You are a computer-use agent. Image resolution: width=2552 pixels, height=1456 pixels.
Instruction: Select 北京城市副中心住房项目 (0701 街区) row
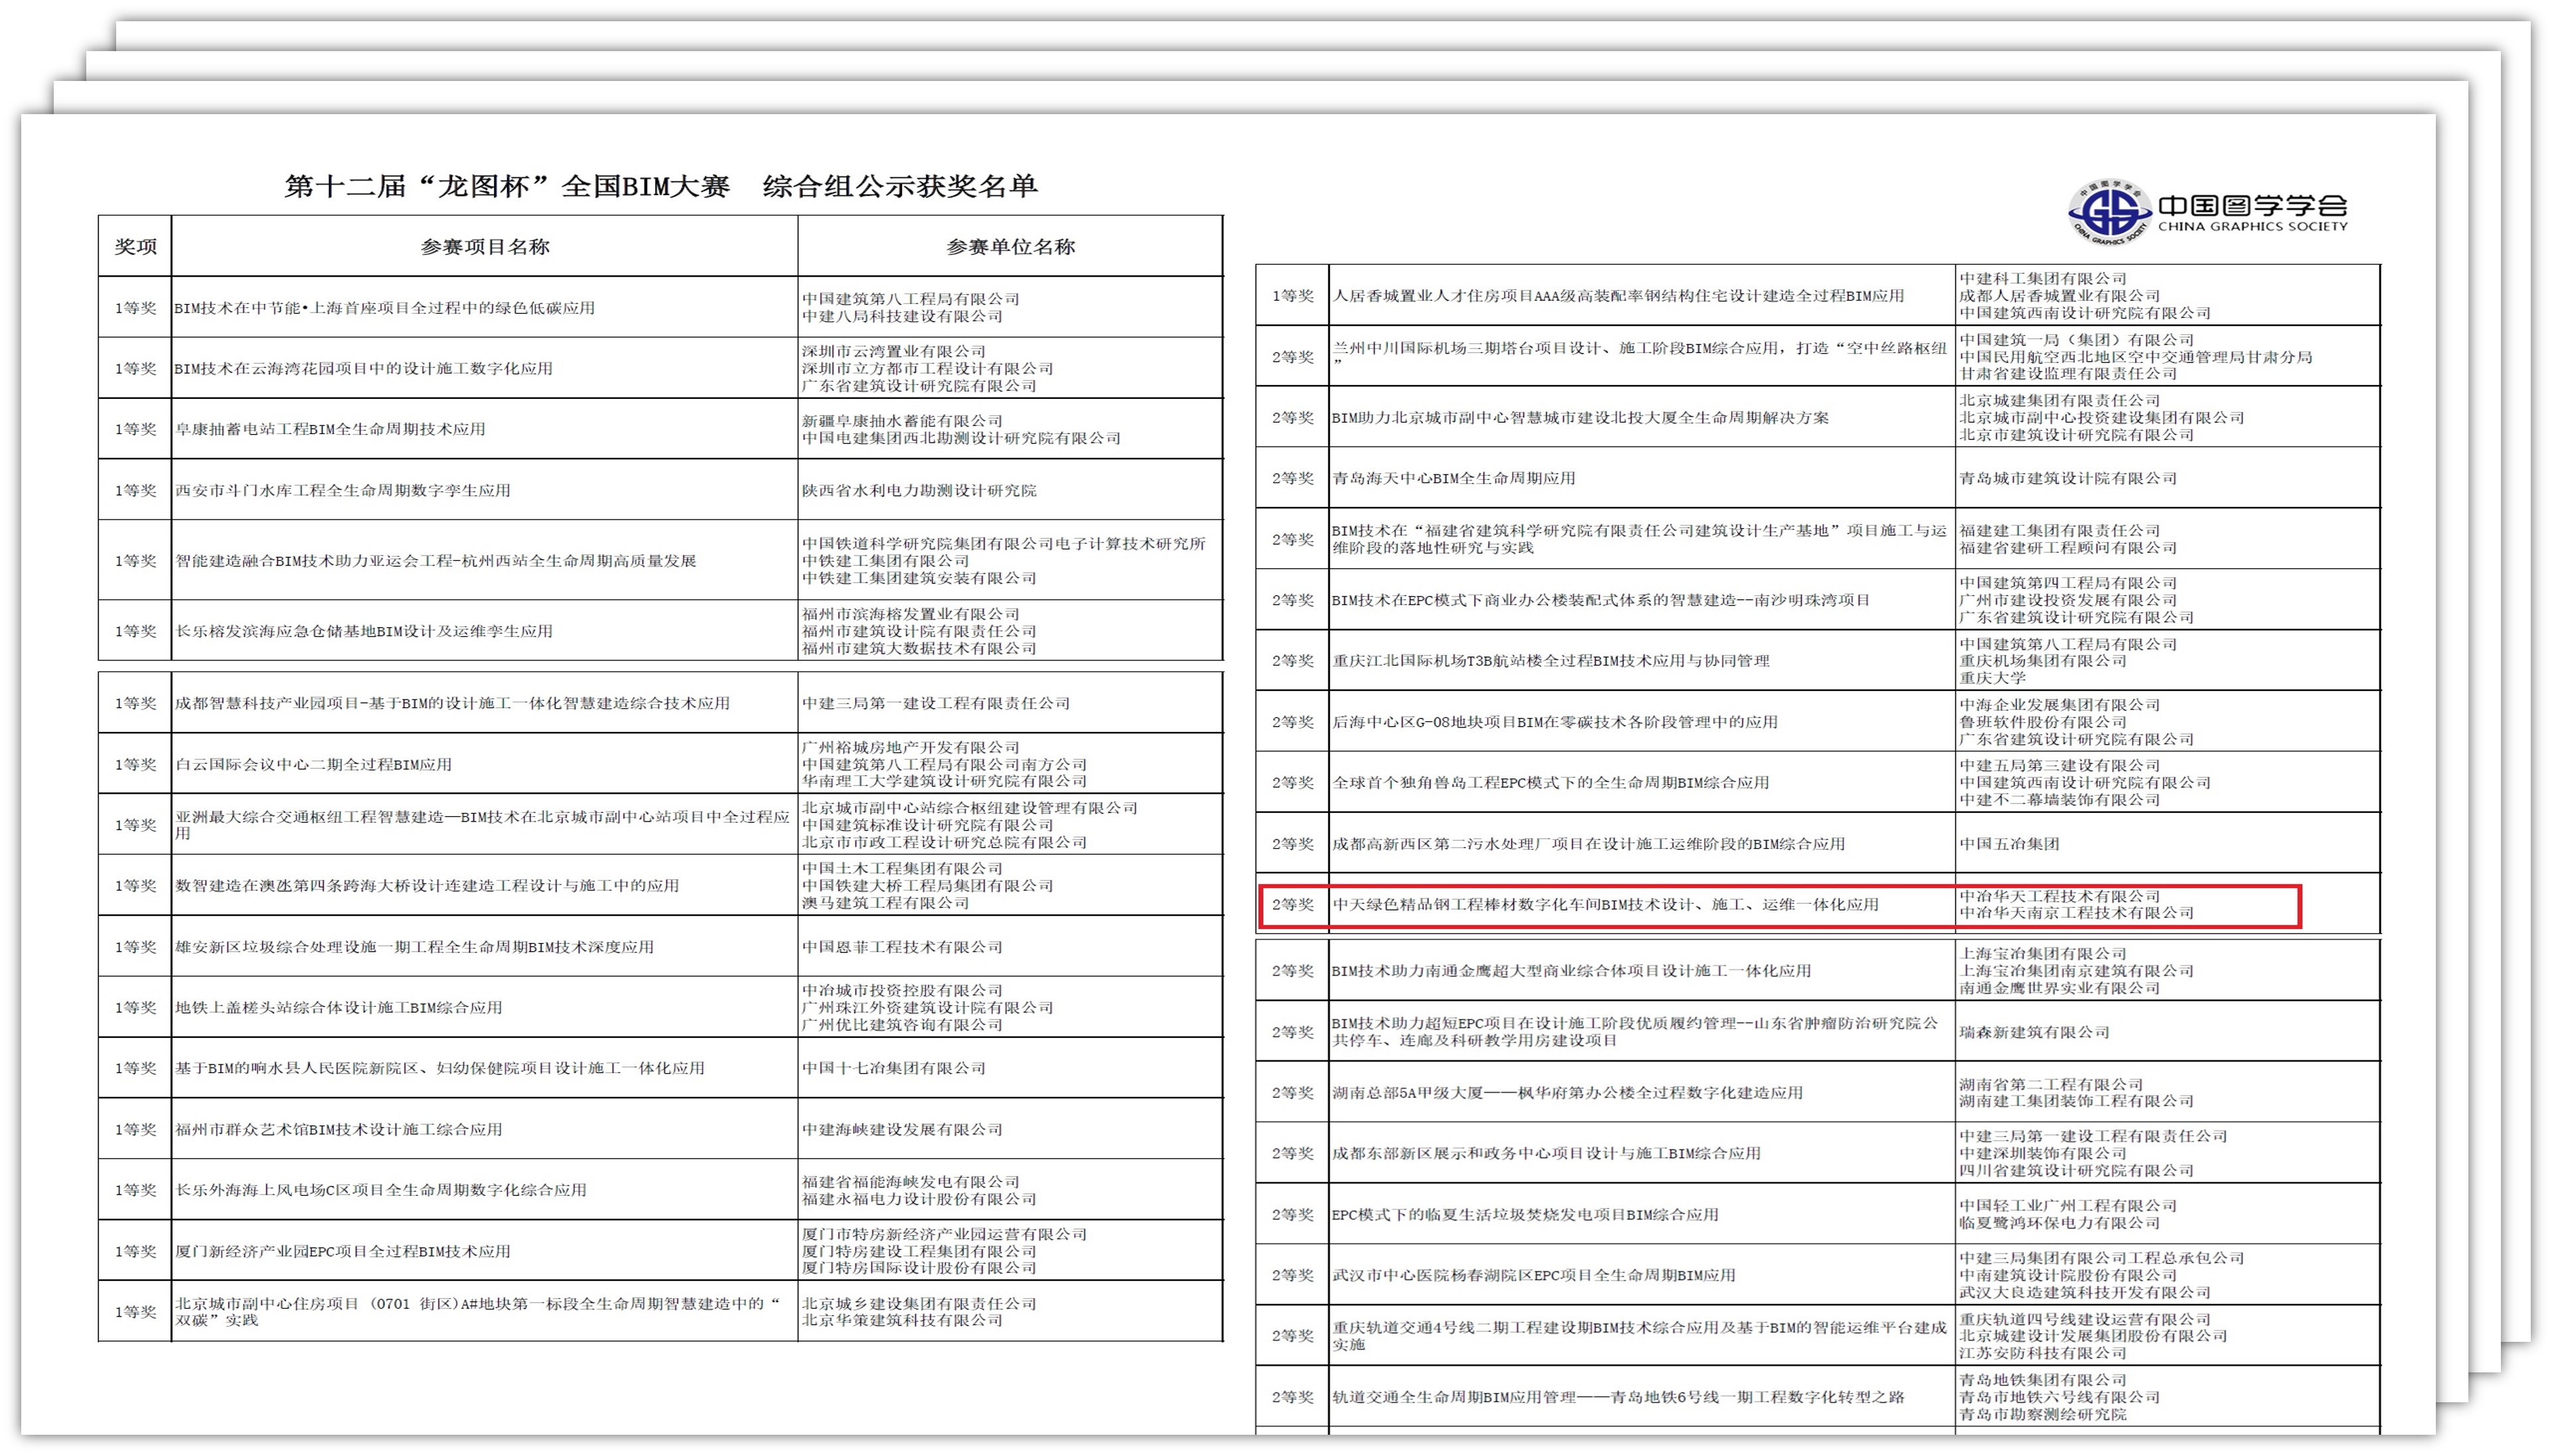[x=660, y=1311]
